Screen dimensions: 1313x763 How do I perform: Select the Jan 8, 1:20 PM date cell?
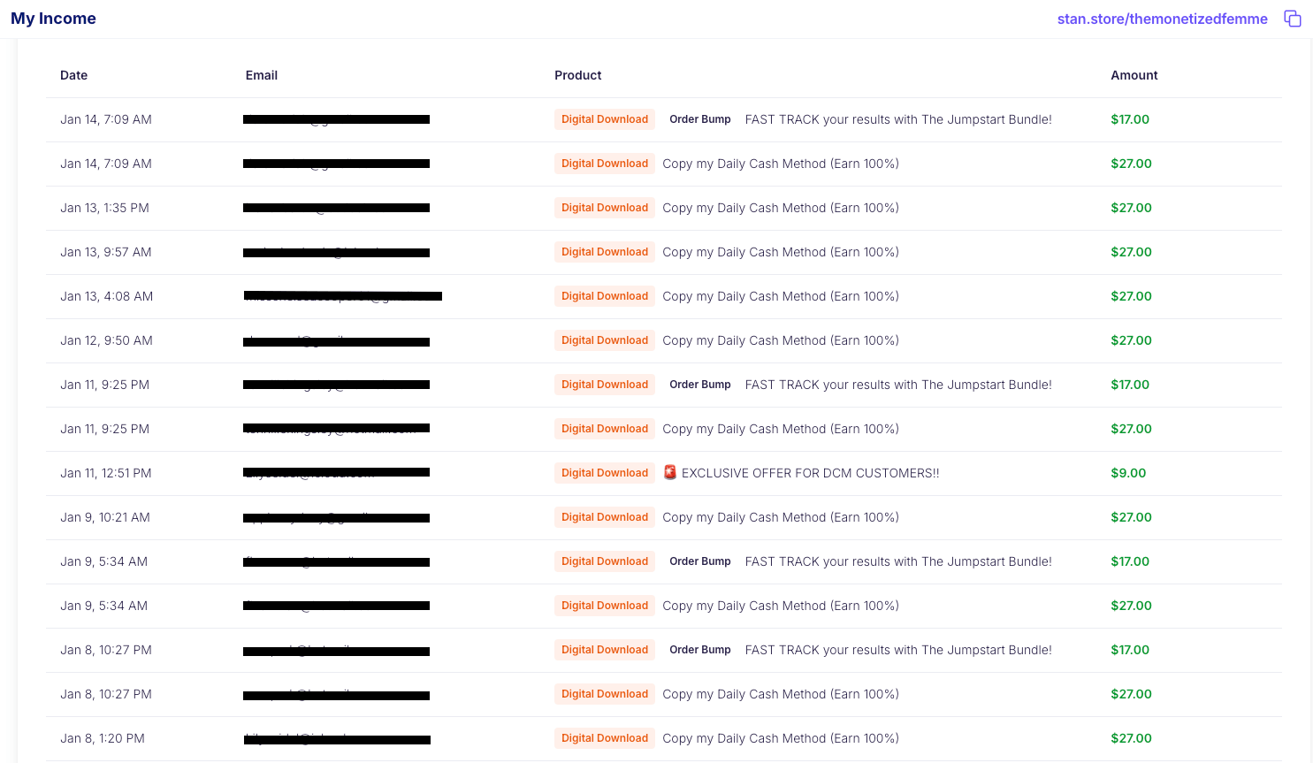click(x=103, y=738)
